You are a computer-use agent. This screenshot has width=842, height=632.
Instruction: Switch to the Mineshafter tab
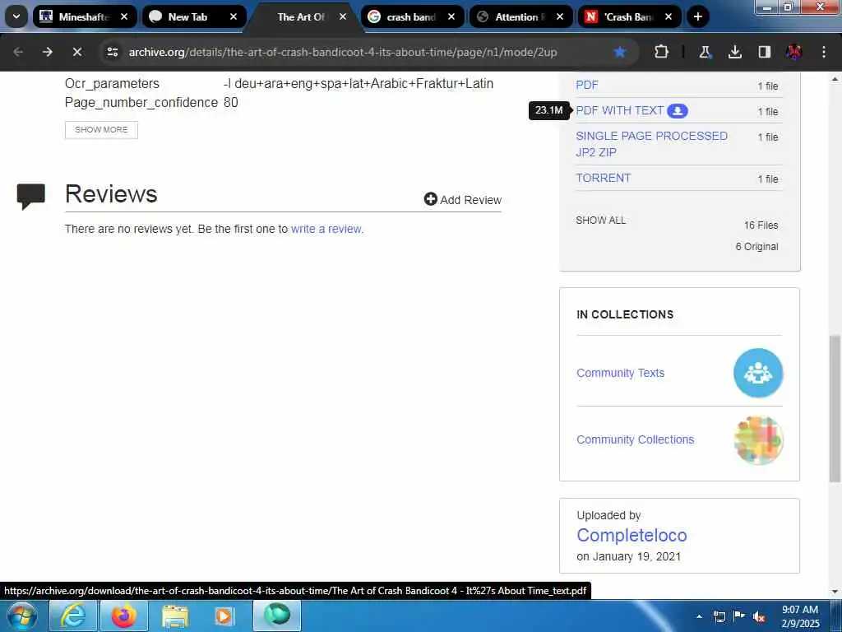click(x=85, y=16)
